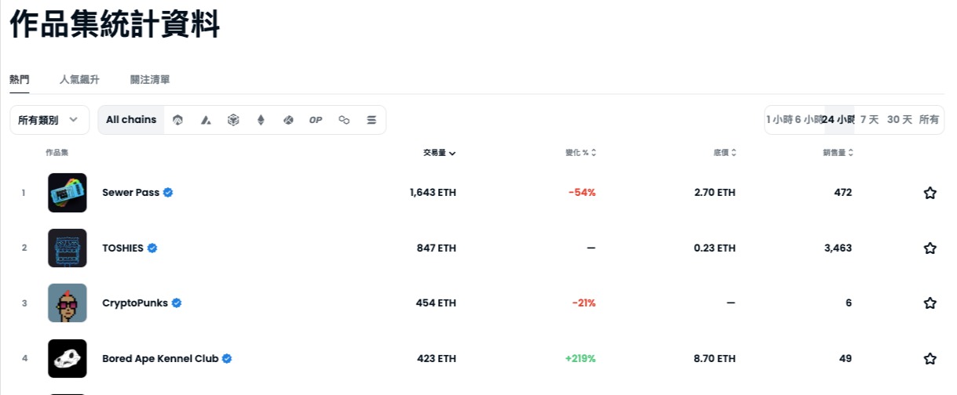
Task: Click the 作品集 column header
Action: click(x=57, y=153)
